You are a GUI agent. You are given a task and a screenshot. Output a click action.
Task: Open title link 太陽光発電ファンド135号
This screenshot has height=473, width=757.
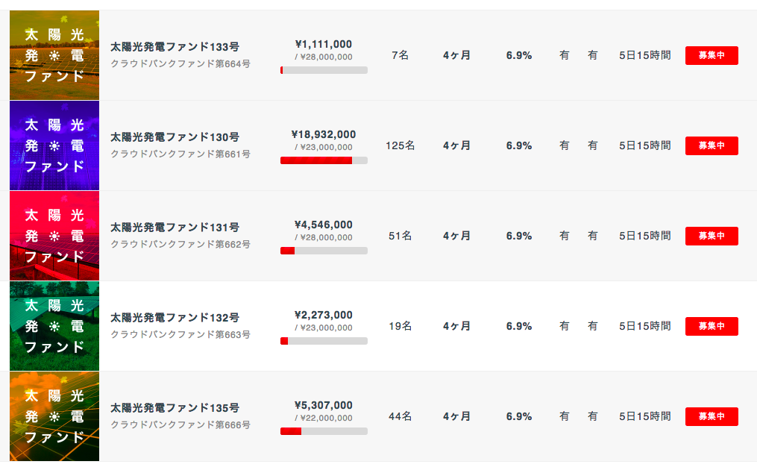coord(175,408)
